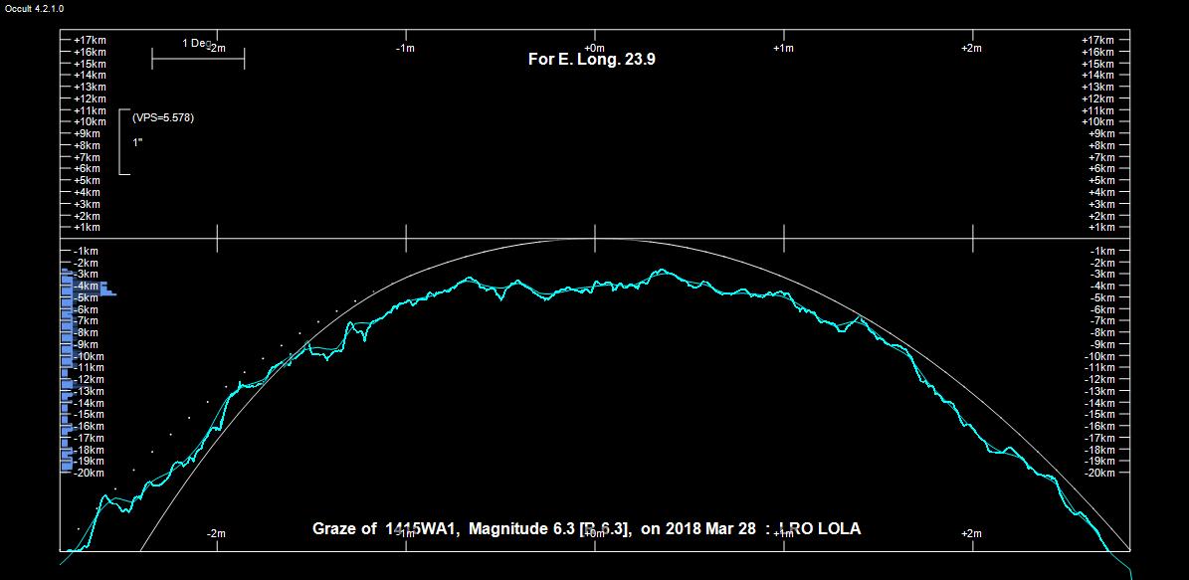Click the "For E. Long. 23.9" title

click(591, 60)
